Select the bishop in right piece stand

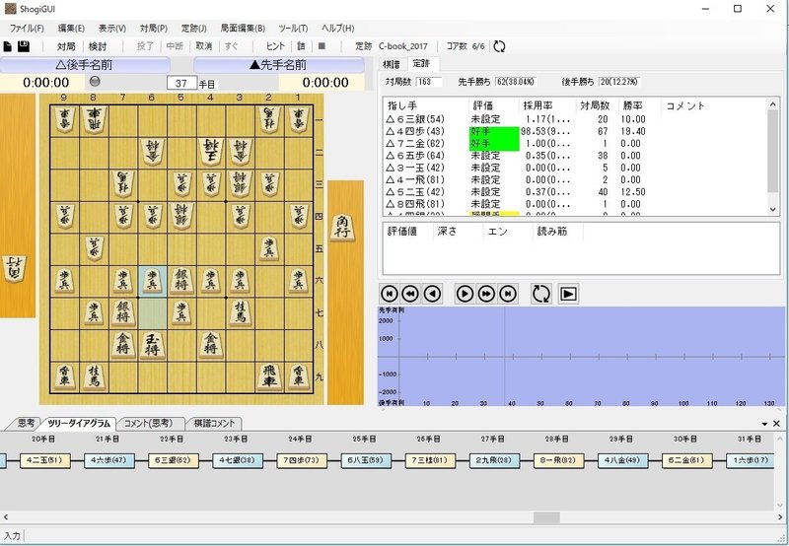click(342, 228)
